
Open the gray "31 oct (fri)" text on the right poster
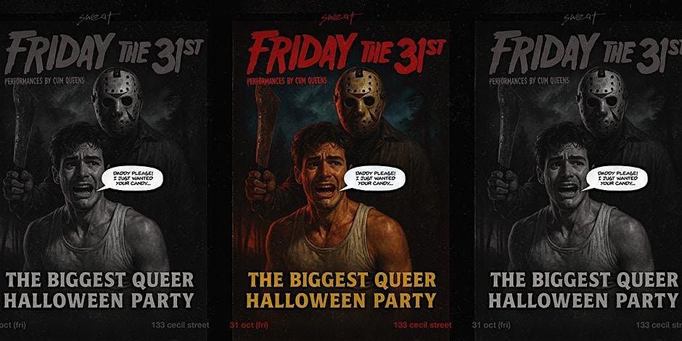click(491, 325)
